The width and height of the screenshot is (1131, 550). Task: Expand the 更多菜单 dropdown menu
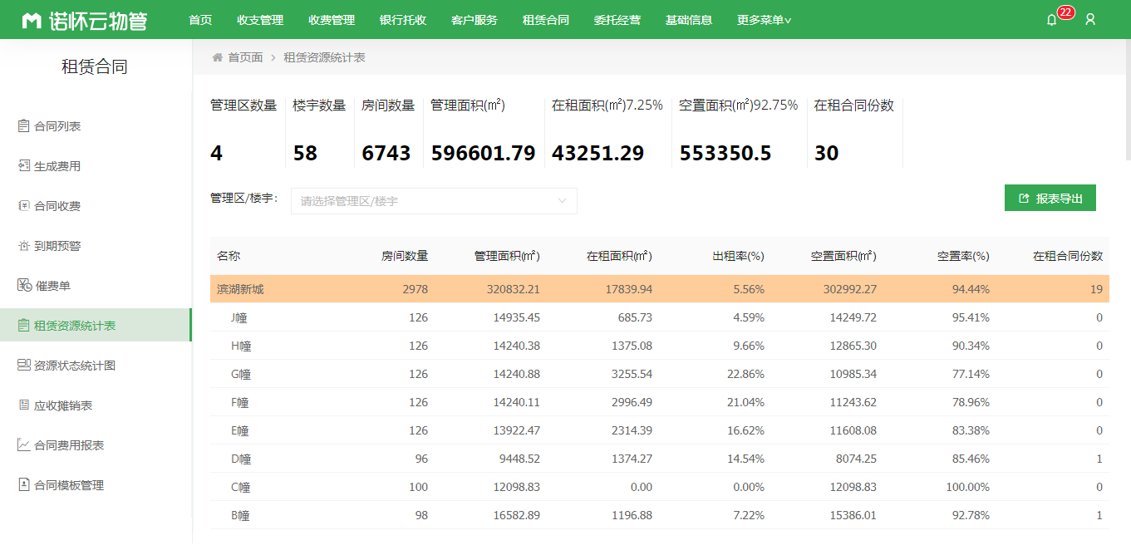pyautogui.click(x=764, y=20)
